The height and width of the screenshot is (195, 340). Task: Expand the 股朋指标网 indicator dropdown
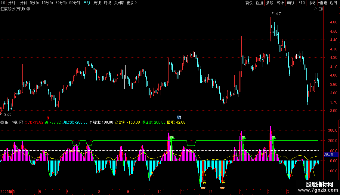(x=2, y=122)
